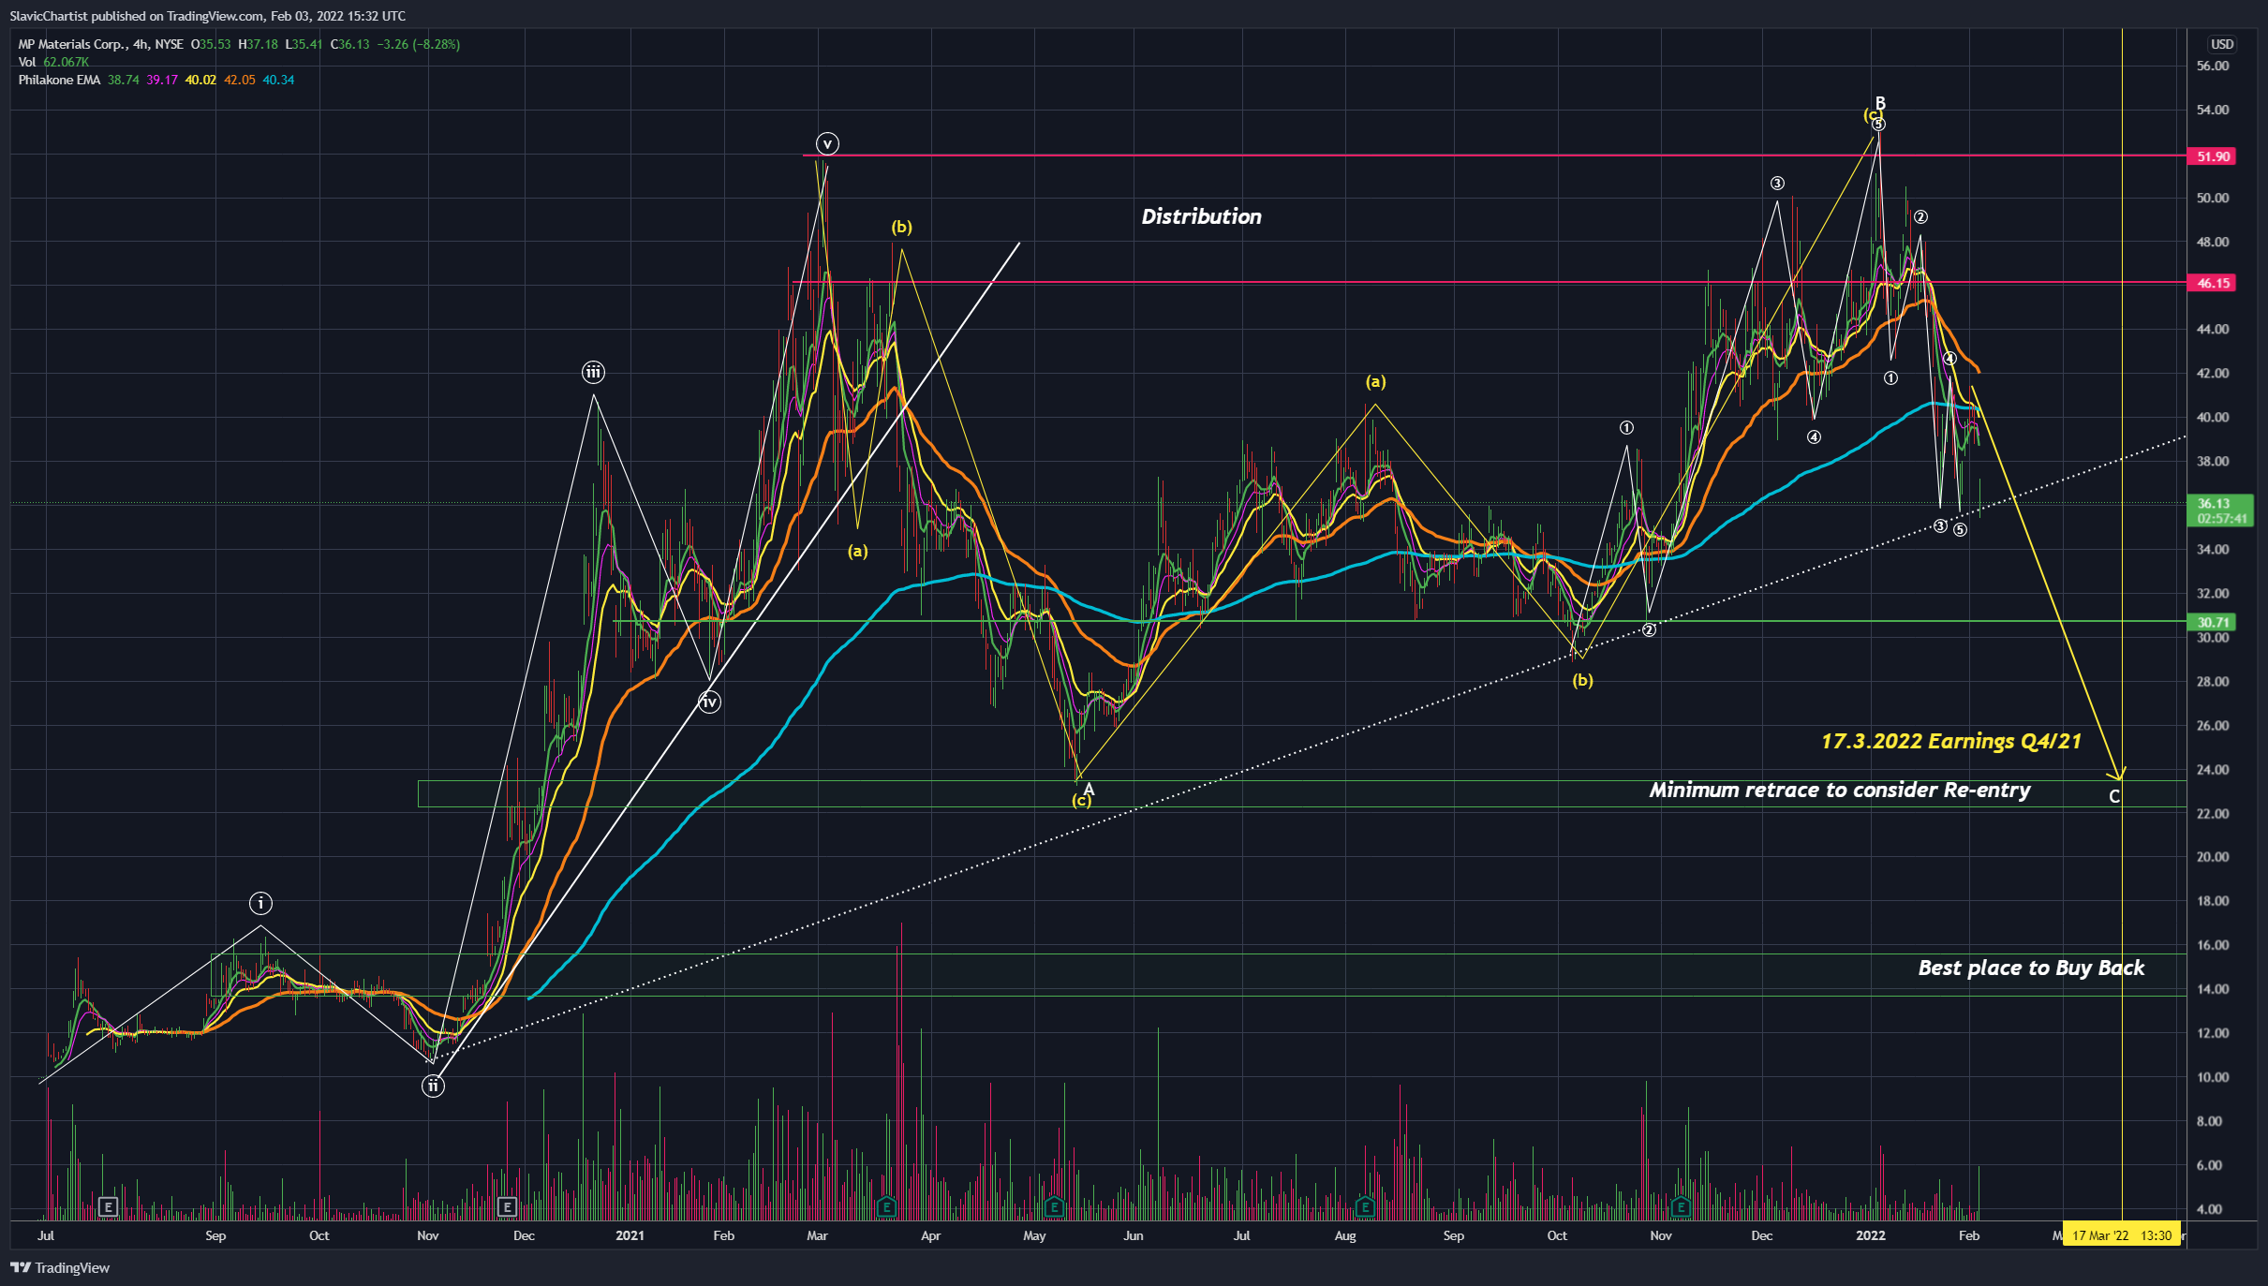
Task: Click the 36.13 current price tag
Action: pos(2219,510)
